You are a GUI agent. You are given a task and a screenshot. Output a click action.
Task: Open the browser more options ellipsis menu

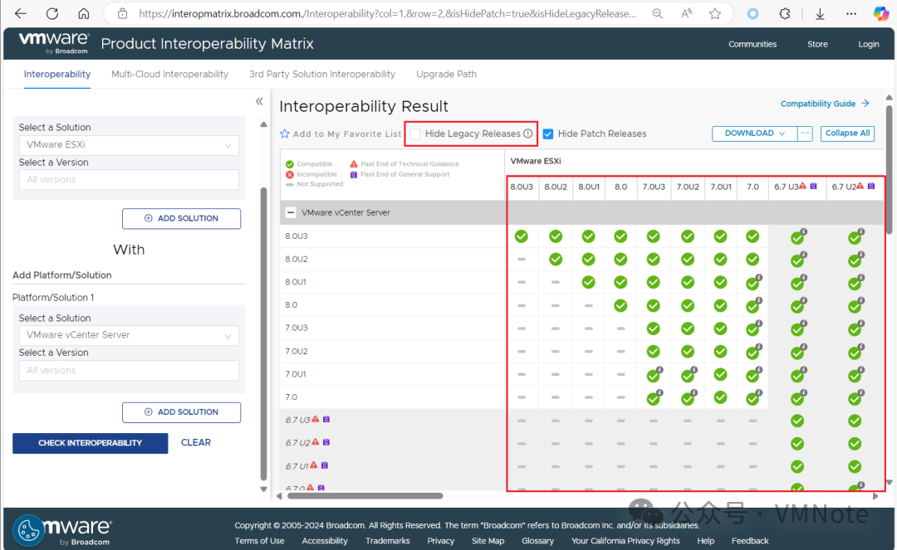pyautogui.click(x=851, y=14)
